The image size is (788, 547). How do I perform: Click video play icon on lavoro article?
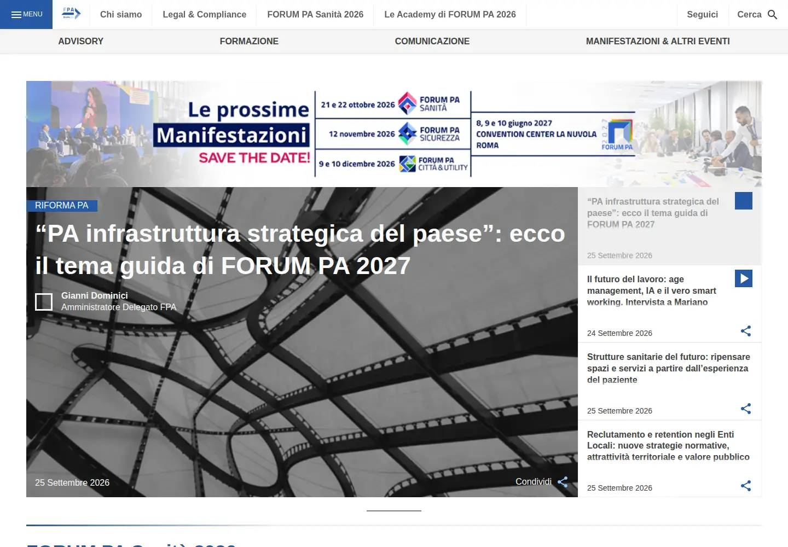click(x=744, y=278)
